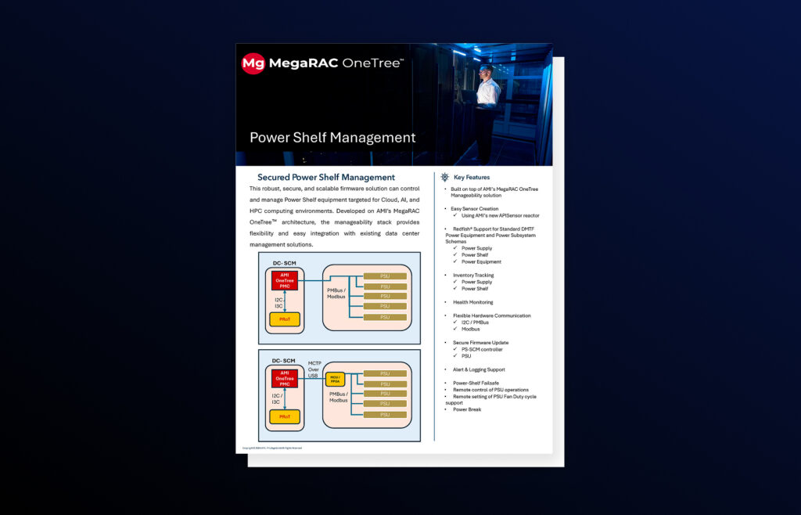Click the 'DC-SCM' label in lower diagram
801x515 pixels.
pos(283,361)
